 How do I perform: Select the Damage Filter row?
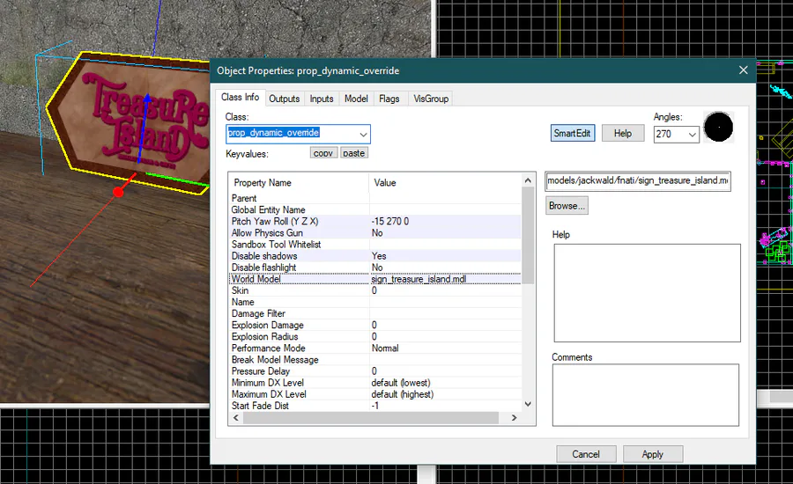374,314
